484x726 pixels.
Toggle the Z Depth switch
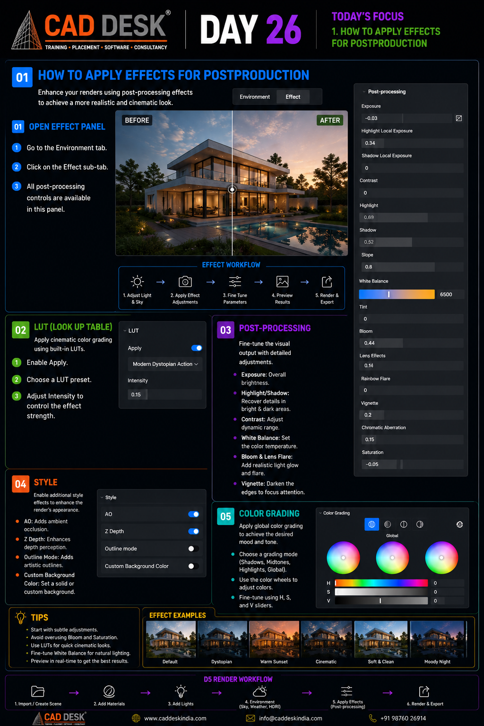[193, 531]
